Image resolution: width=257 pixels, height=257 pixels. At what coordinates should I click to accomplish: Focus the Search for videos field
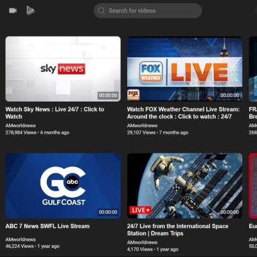[148, 11]
